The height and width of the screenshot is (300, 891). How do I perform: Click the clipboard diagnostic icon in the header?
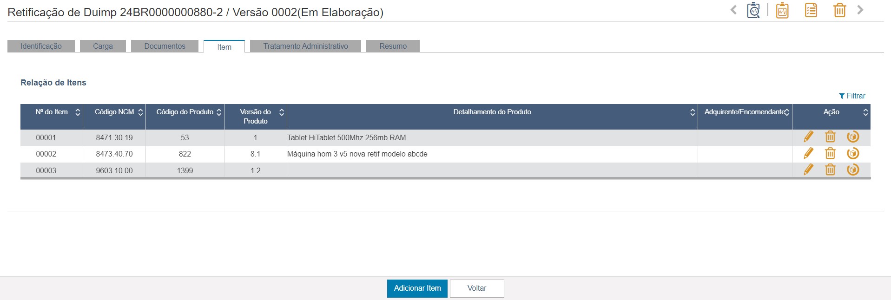click(x=753, y=10)
